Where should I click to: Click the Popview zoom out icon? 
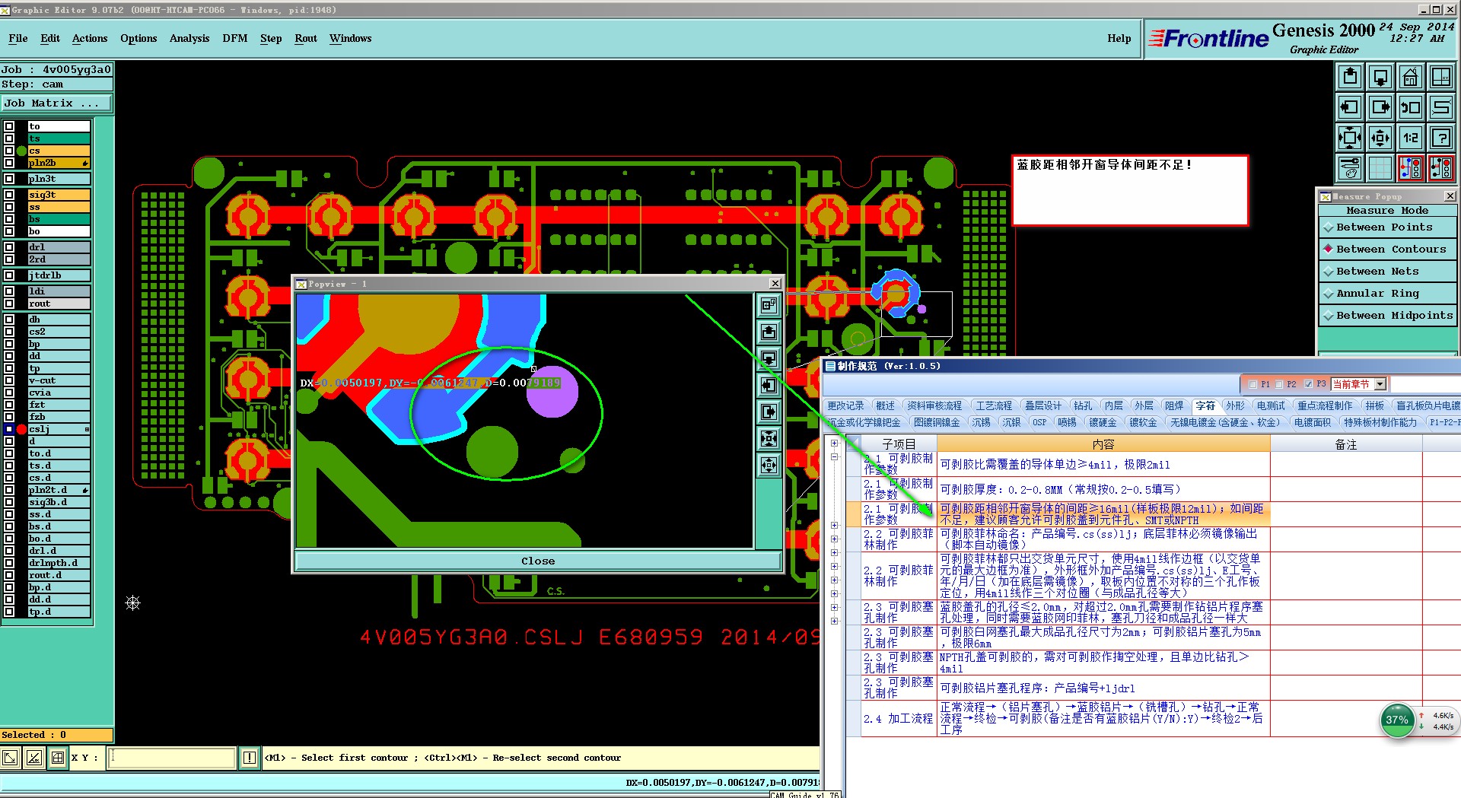pos(769,466)
